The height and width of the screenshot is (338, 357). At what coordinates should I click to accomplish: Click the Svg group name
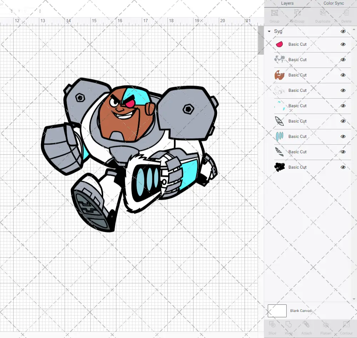[x=278, y=31]
